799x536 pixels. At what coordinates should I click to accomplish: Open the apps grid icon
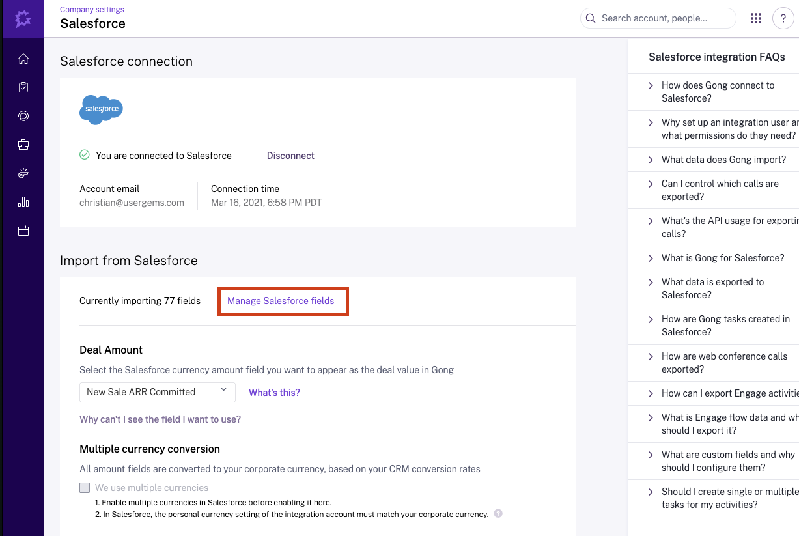click(x=756, y=18)
